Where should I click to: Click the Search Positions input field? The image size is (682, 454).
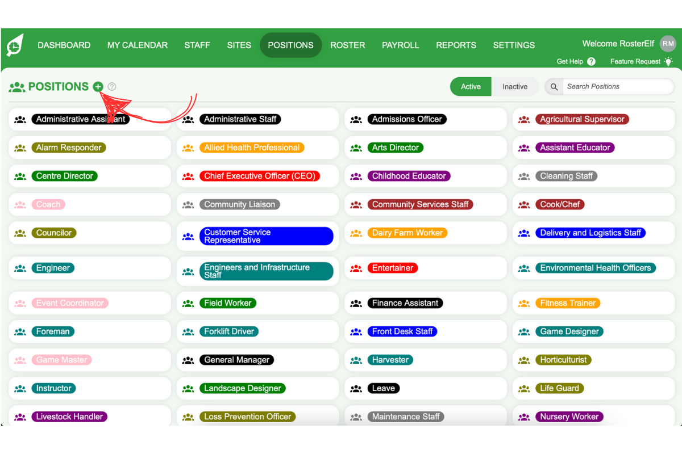[618, 86]
